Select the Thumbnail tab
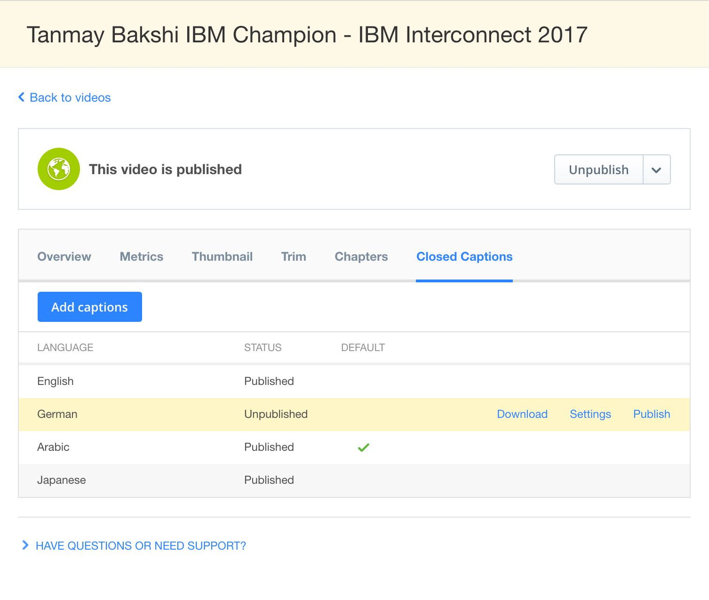The width and height of the screenshot is (709, 600). tap(222, 256)
